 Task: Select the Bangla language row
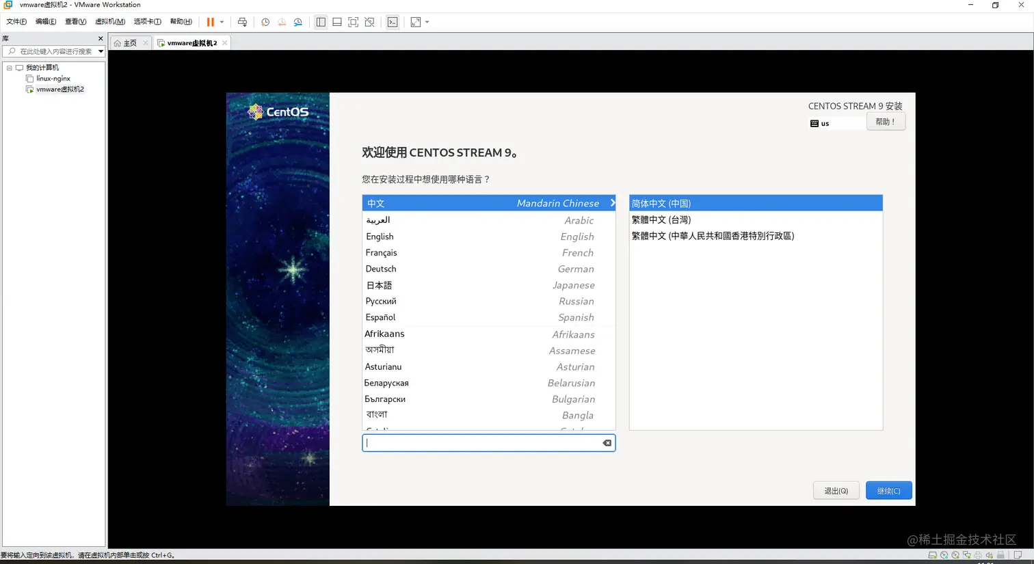coord(488,416)
